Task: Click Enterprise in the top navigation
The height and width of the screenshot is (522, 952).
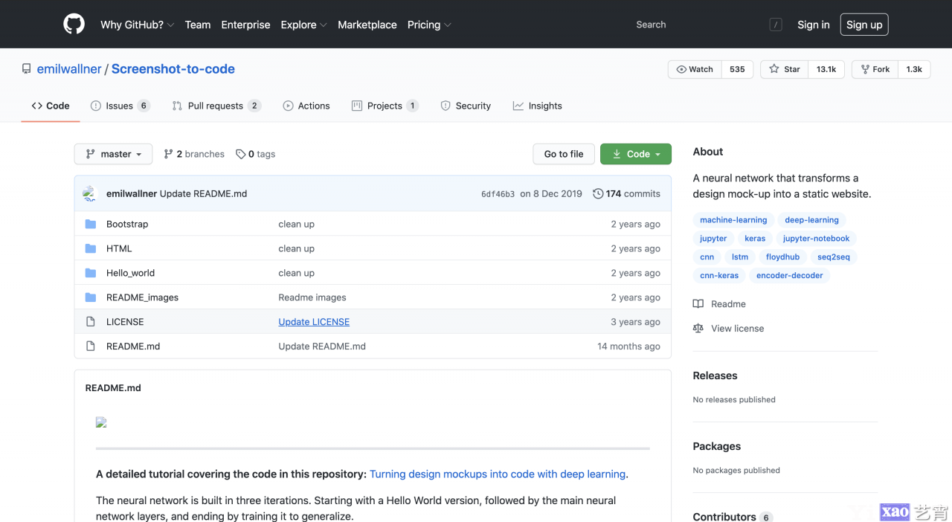Action: pyautogui.click(x=245, y=25)
